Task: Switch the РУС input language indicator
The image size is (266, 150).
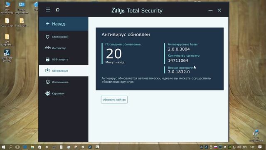Action: click(245, 147)
